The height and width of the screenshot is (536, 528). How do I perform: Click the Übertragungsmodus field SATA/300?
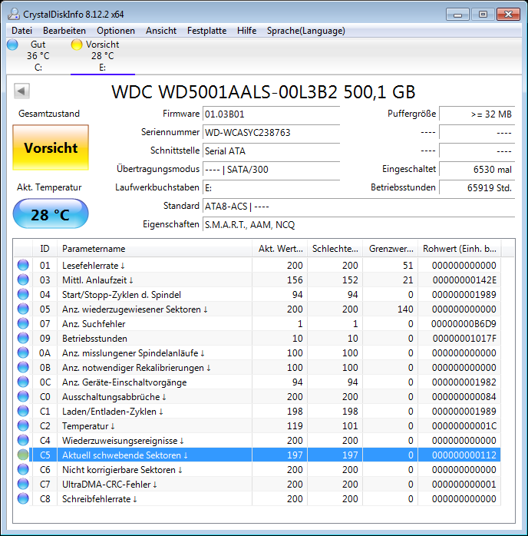[272, 170]
